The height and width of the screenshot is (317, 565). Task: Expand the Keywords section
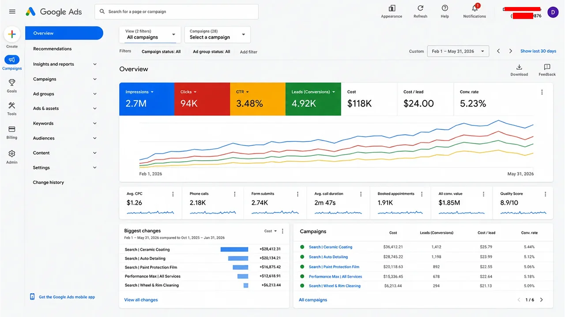coord(64,123)
